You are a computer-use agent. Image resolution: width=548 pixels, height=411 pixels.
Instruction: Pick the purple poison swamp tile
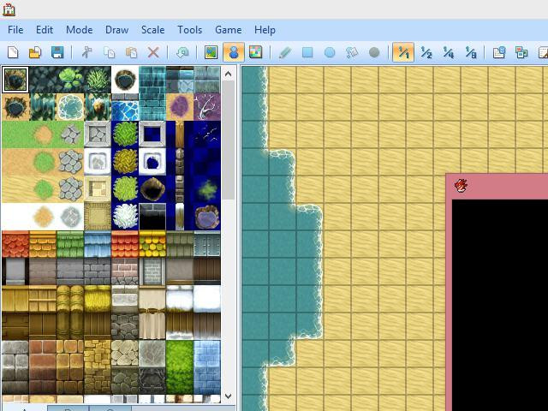coord(180,107)
